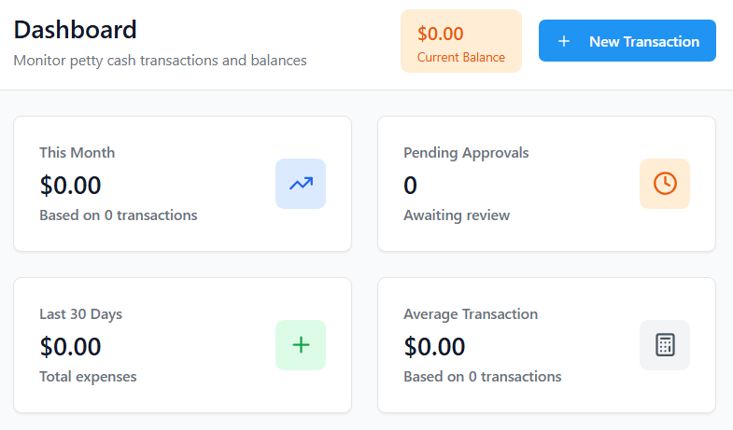Viewport: 733px width, 430px height.
Task: Click the Dashboard page heading
Action: coord(76,29)
